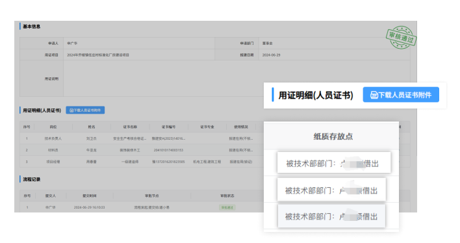Click the 纸质存放点 column header

pyautogui.click(x=333, y=136)
